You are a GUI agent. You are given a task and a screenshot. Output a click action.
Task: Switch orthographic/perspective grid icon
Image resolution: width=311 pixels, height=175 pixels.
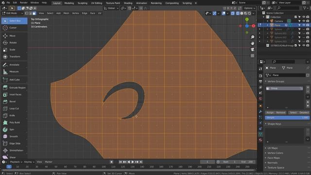point(253,56)
